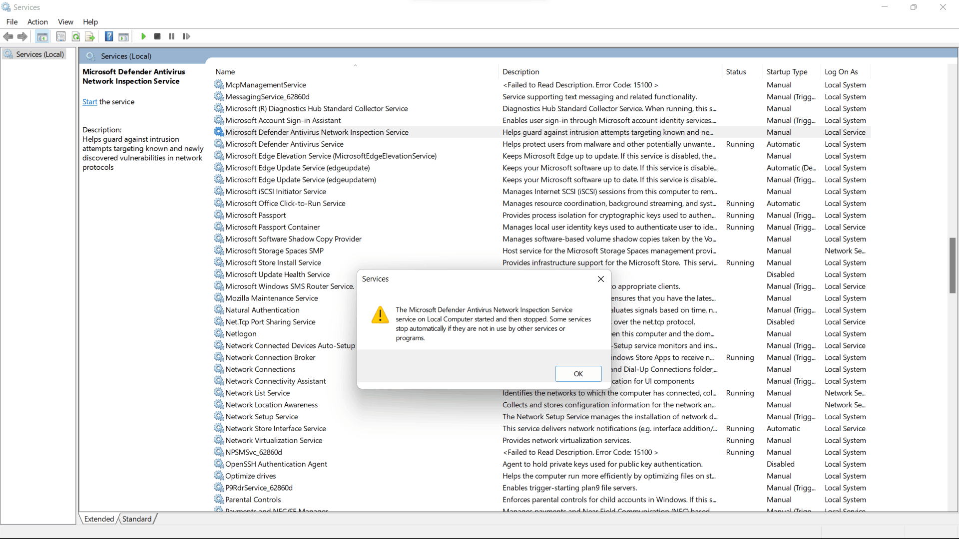Click the Pause Service toolbar icon

pyautogui.click(x=172, y=36)
